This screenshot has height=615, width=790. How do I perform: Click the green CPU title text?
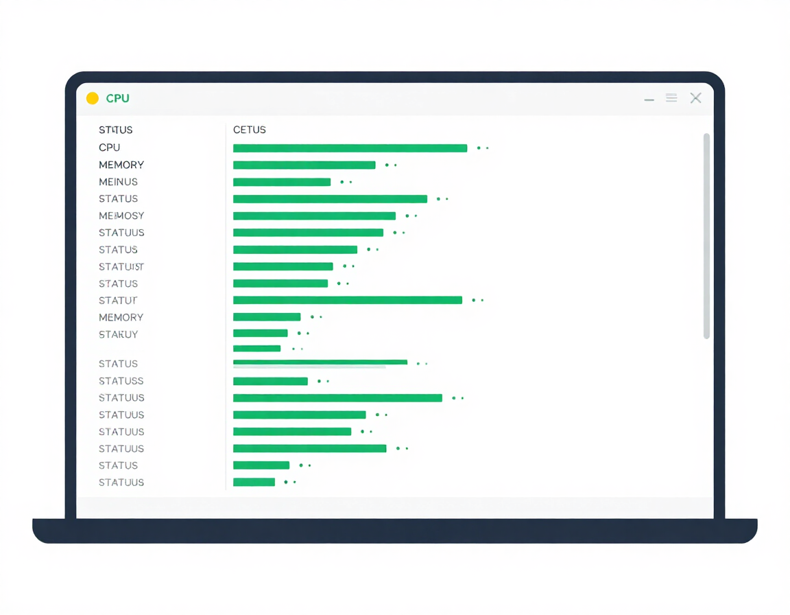117,98
